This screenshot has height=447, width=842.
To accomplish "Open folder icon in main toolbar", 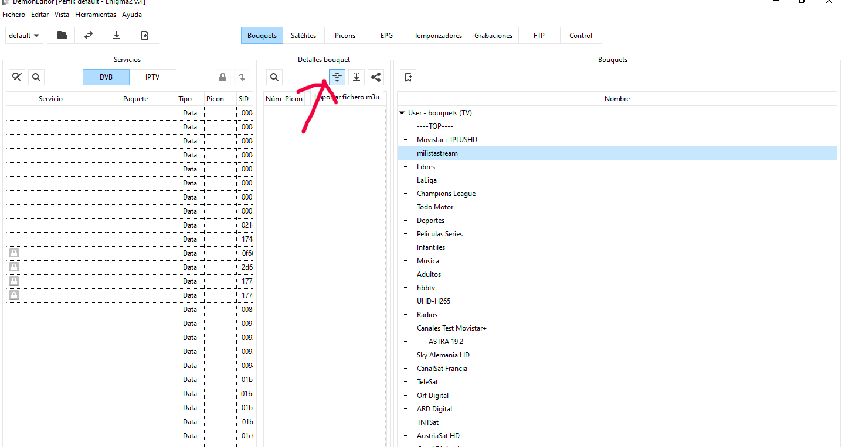I will click(62, 36).
